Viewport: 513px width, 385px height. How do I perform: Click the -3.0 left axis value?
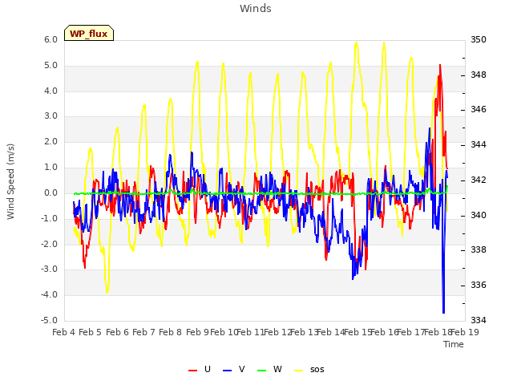49,269
